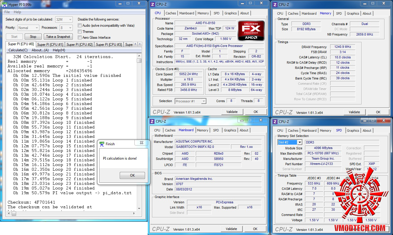Click the disabled Start button
Viewport: 393px width, 235px height.
click(x=14, y=37)
